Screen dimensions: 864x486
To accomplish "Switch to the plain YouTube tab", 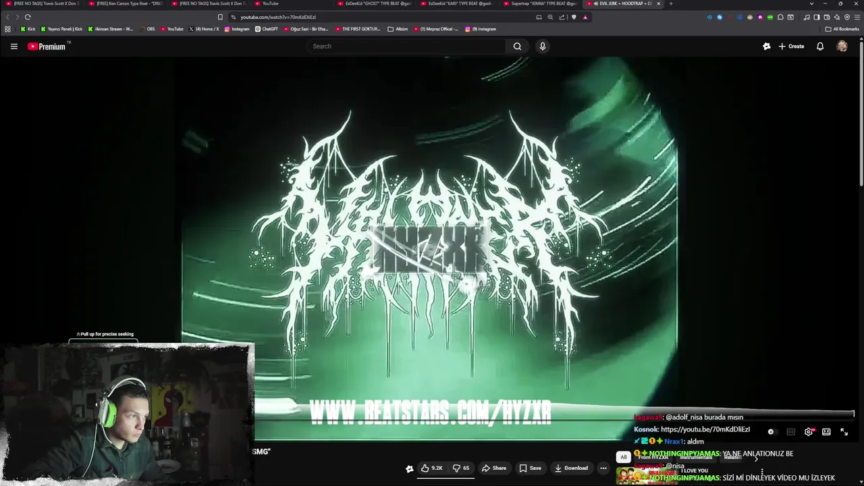I will pos(291,3).
